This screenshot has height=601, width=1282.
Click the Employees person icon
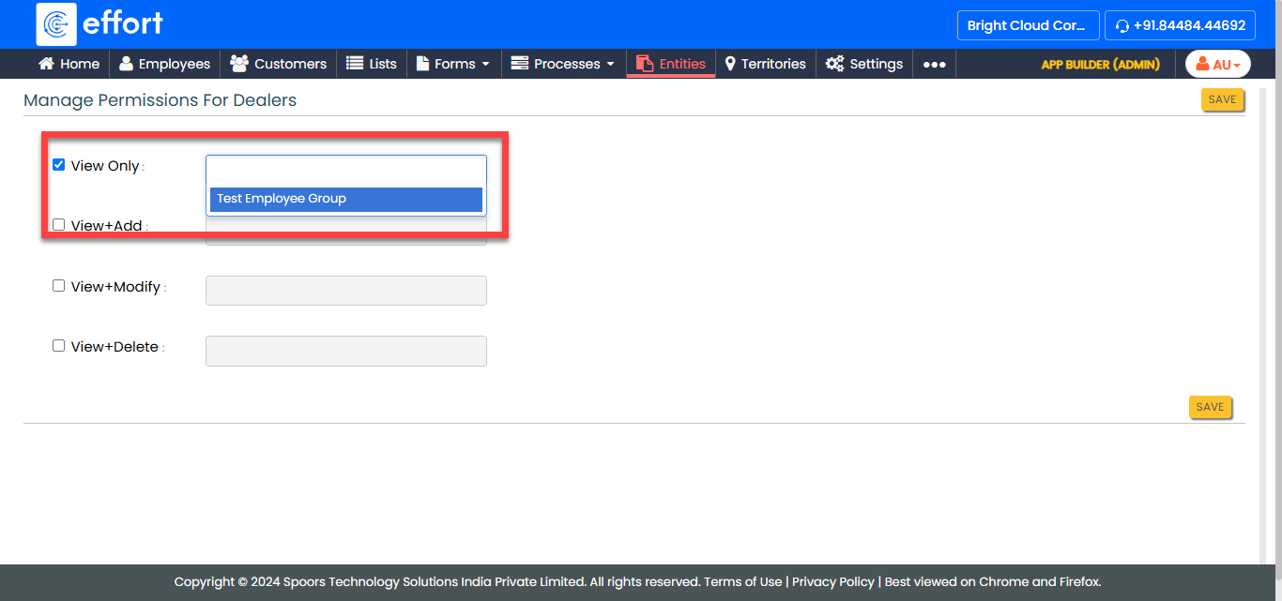click(126, 64)
